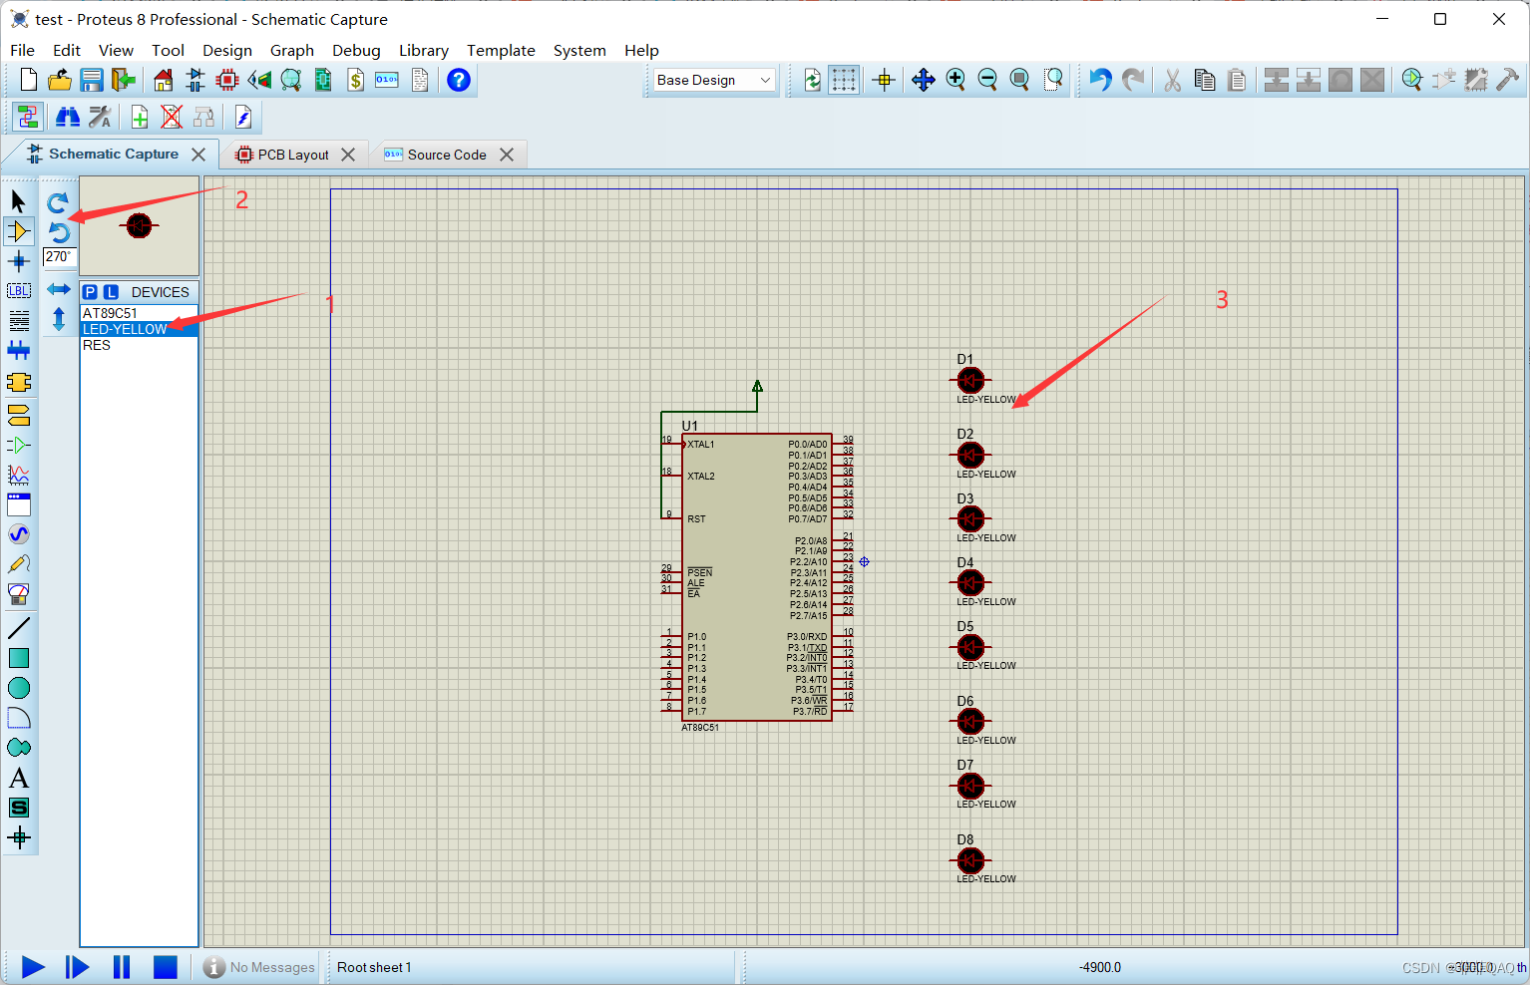Zoom in on the schematic
The width and height of the screenshot is (1530, 985).
[x=956, y=80]
